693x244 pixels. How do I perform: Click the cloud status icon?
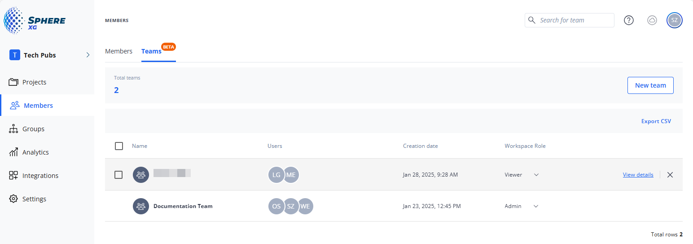point(652,20)
